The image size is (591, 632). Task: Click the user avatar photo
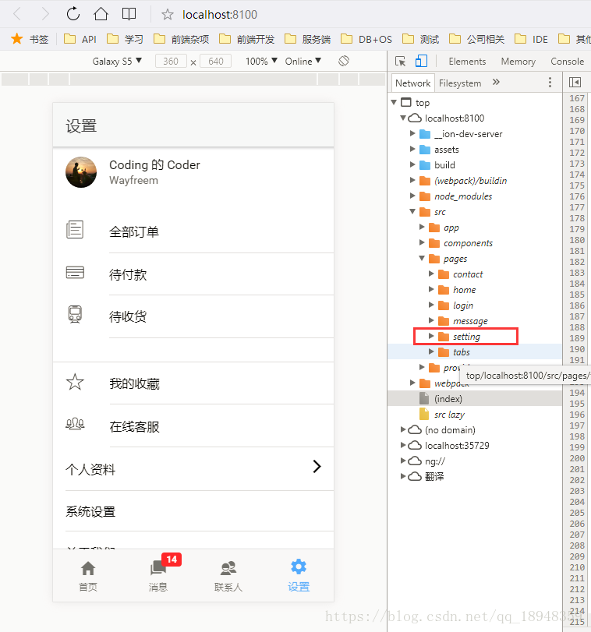(81, 172)
